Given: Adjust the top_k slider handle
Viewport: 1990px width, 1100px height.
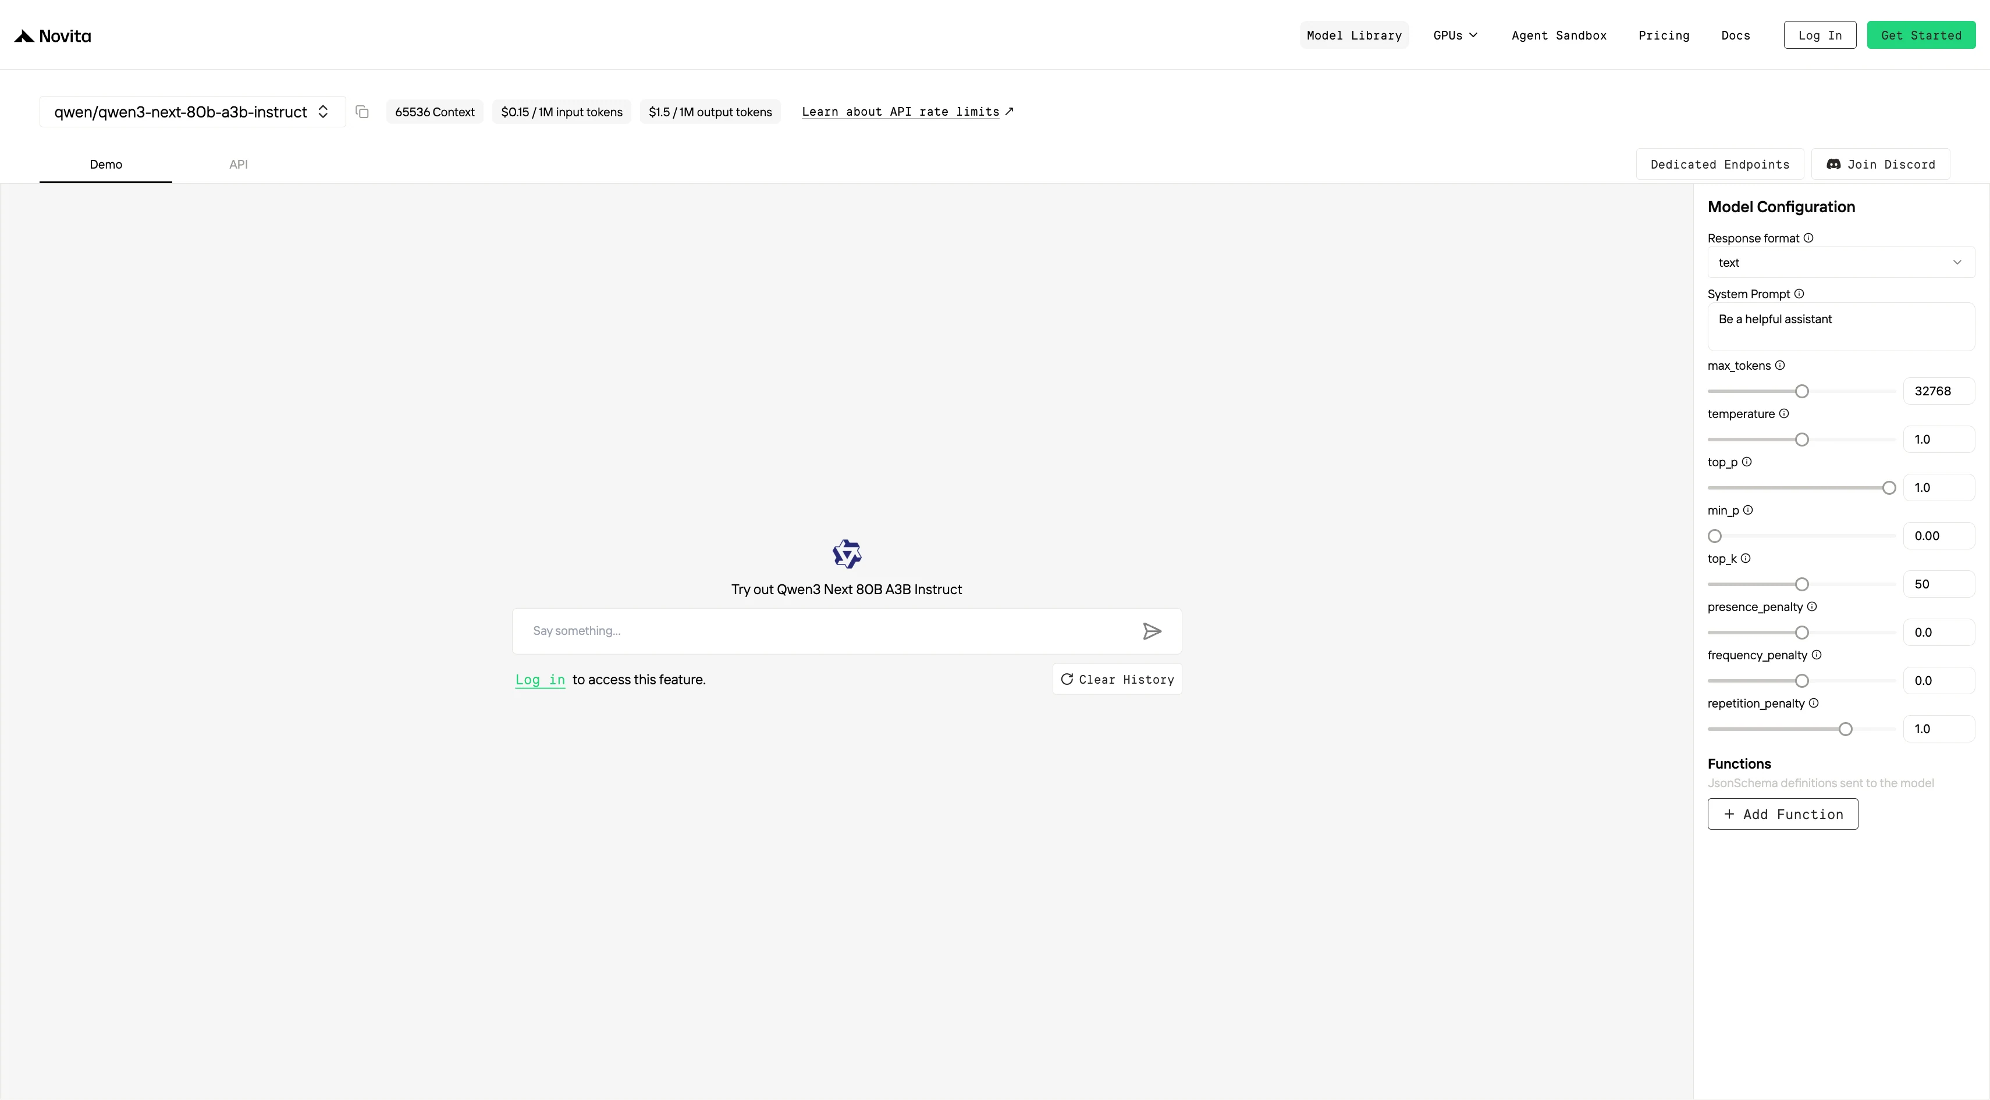Looking at the screenshot, I should [x=1801, y=584].
